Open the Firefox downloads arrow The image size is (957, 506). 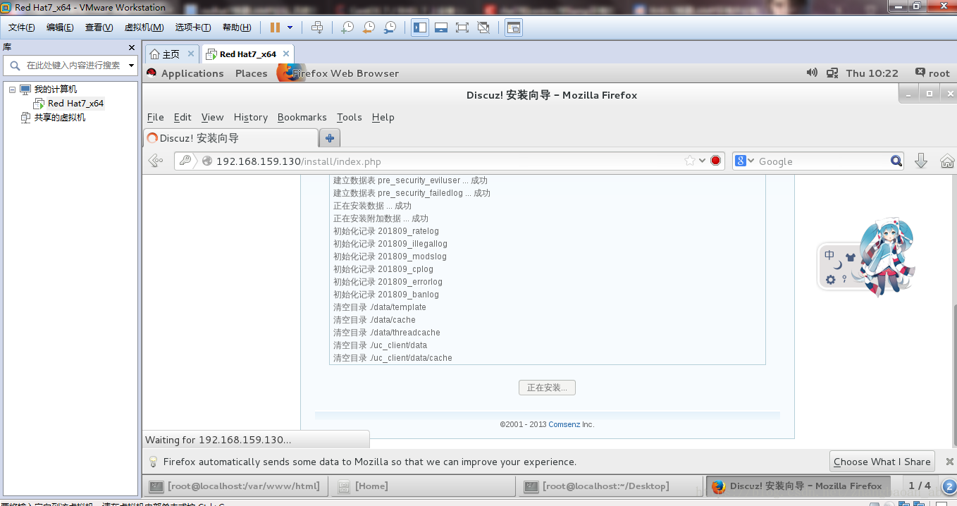tap(920, 161)
